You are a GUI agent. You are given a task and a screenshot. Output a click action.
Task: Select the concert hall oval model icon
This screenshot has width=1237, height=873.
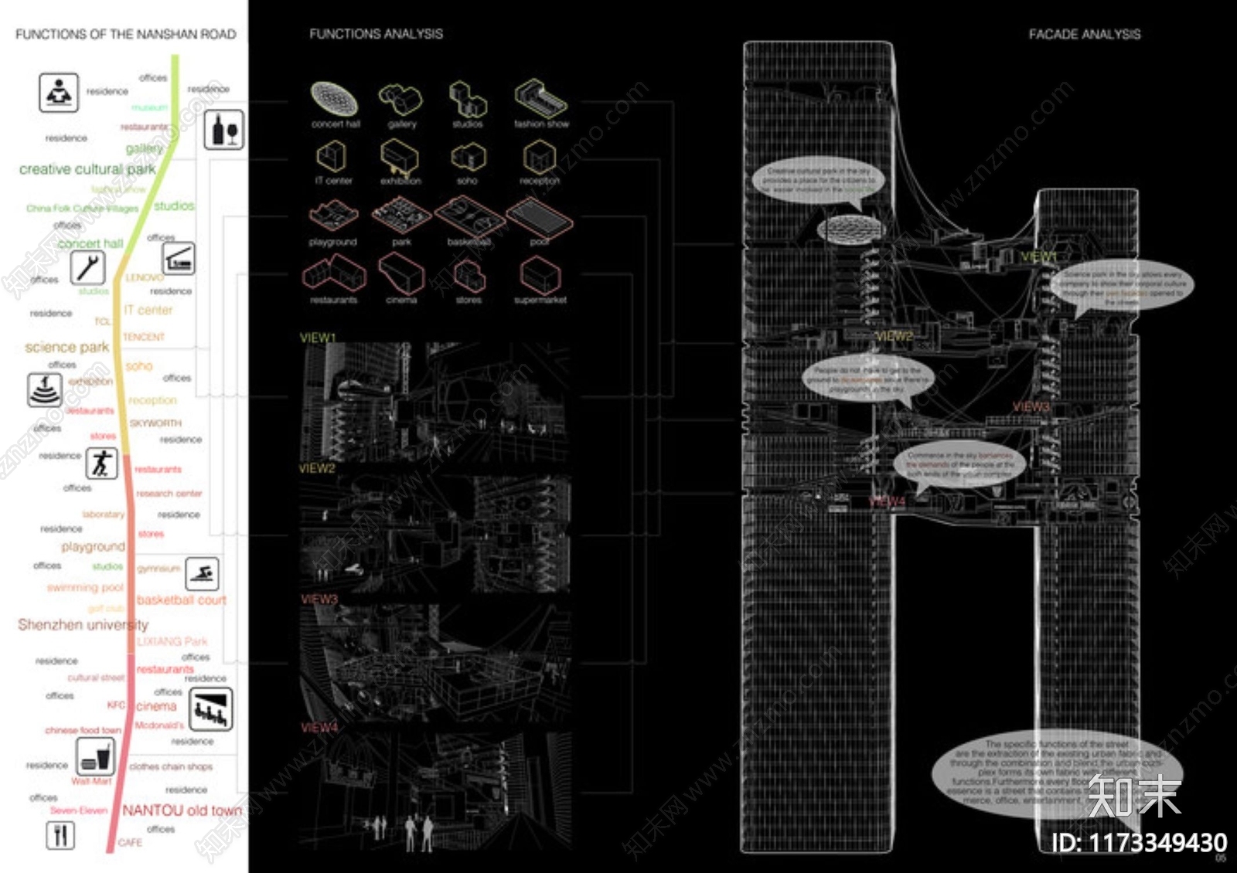coord(335,99)
